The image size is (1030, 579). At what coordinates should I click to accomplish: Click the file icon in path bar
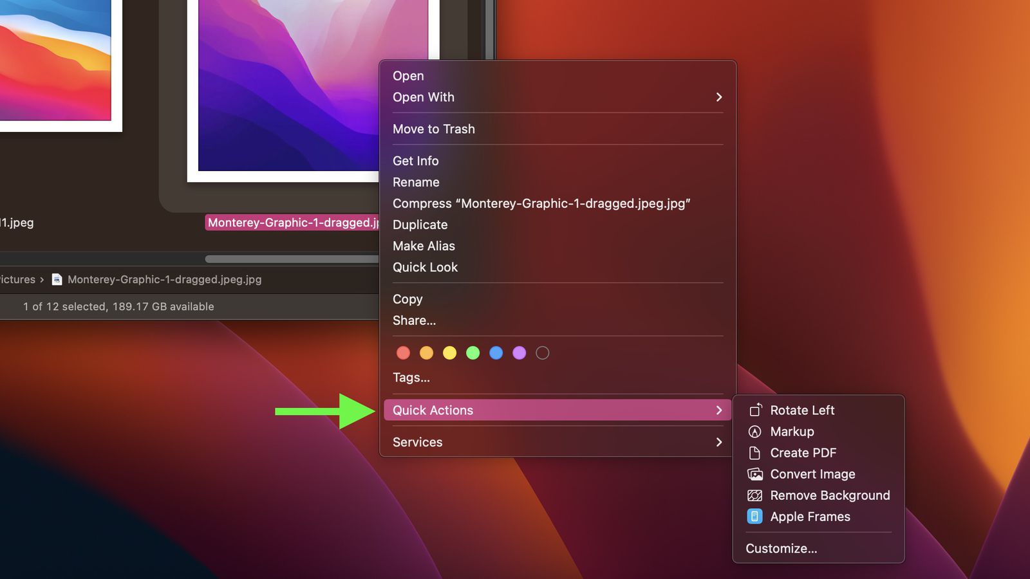(x=57, y=279)
